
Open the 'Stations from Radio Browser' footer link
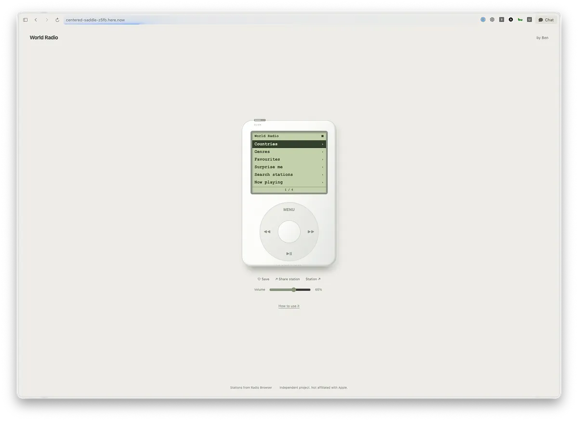pos(251,388)
